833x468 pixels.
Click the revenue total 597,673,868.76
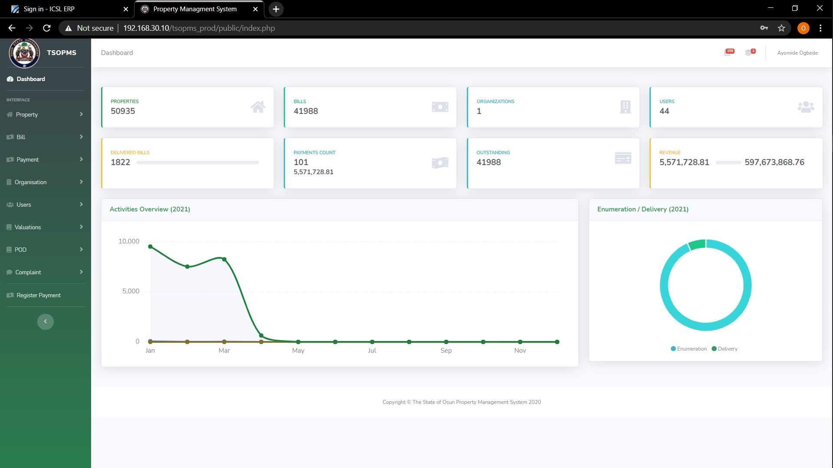(774, 162)
